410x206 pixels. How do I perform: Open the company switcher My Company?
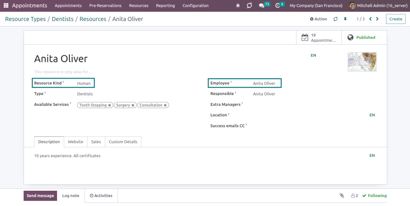pyautogui.click(x=316, y=5)
